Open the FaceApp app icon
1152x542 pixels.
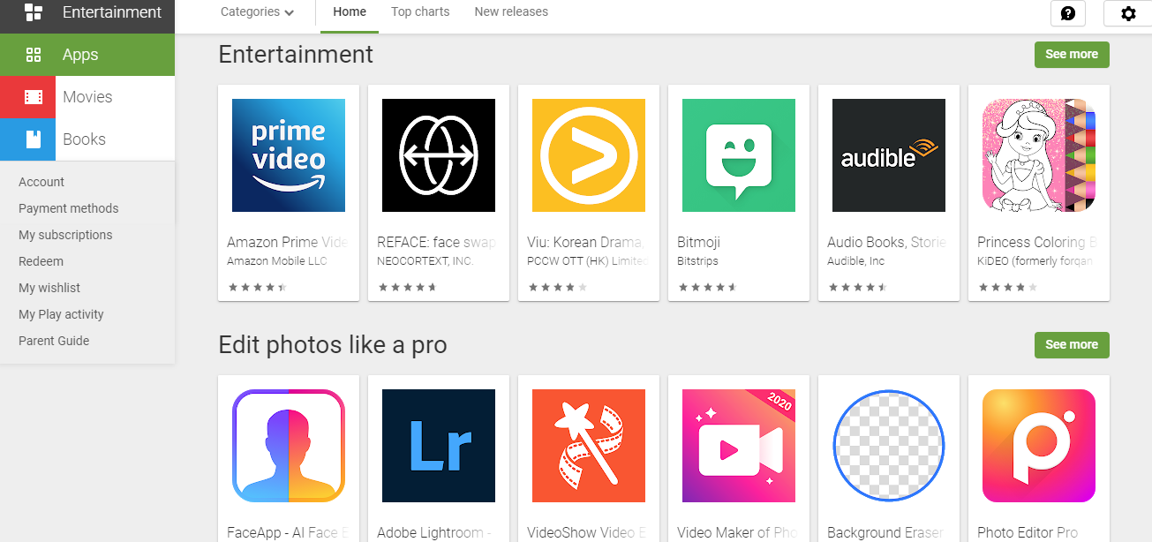(x=289, y=446)
